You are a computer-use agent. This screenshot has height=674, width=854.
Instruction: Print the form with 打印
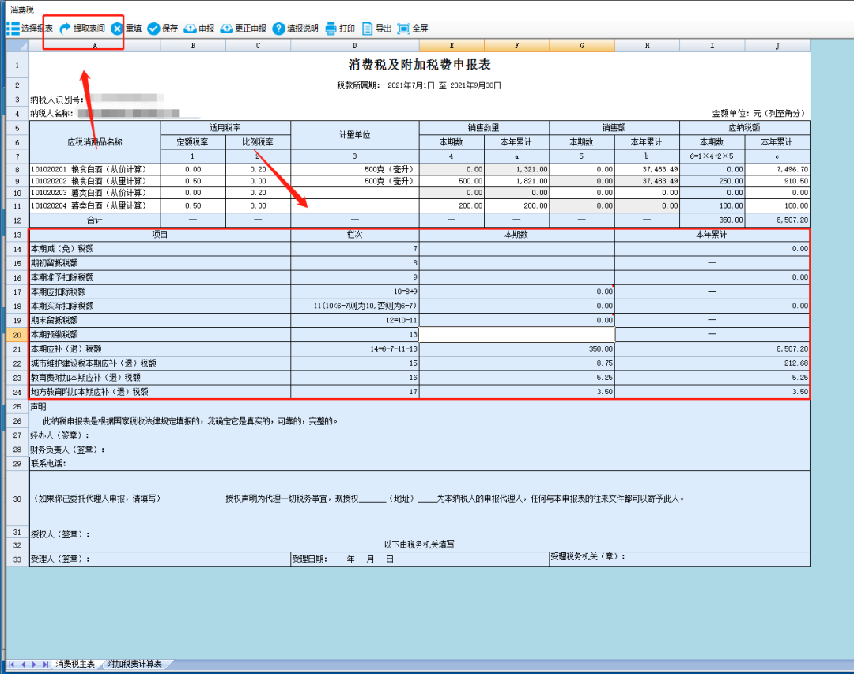(x=340, y=28)
